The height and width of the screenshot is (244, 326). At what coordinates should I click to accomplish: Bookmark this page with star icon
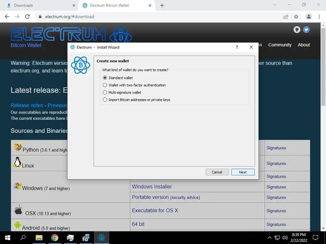(x=296, y=17)
